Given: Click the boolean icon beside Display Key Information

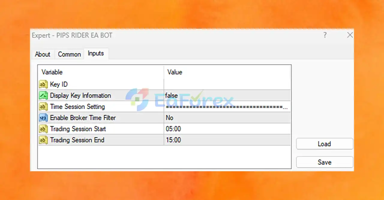Looking at the screenshot, I should click(43, 96).
